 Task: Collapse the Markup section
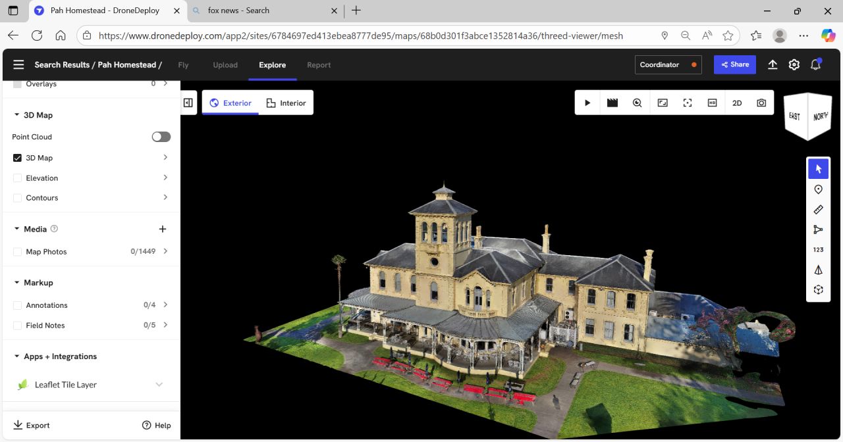[17, 283]
